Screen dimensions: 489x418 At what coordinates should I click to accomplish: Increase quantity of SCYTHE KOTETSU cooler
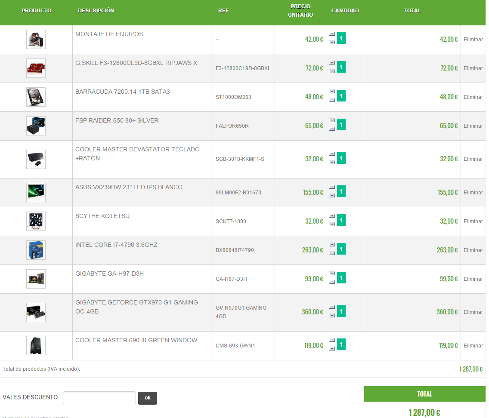(332, 216)
